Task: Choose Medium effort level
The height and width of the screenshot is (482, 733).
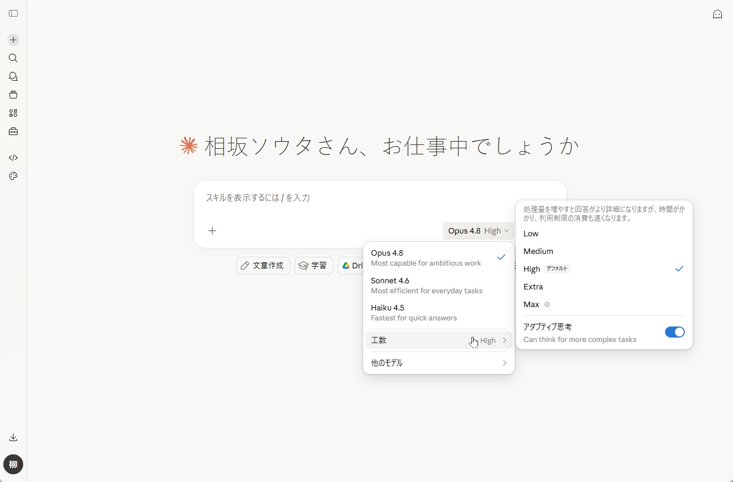Action: pos(604,251)
